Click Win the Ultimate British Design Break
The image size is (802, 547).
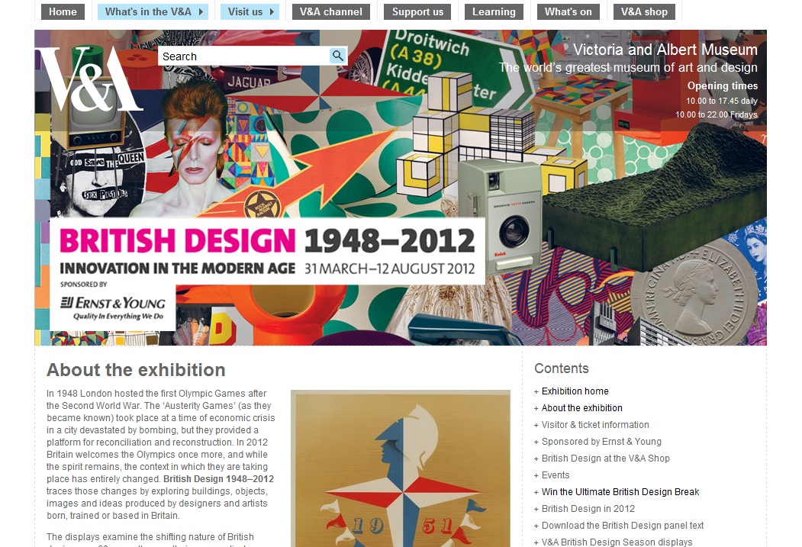click(x=620, y=492)
